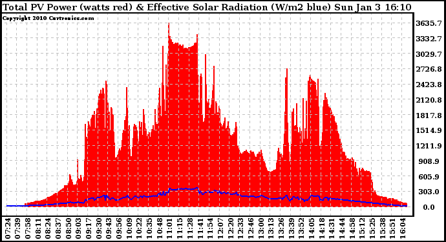Image resolution: width=446 pixels, height=242 pixels.
Task: Select the 303.0 y-axis label
Action: (429, 192)
